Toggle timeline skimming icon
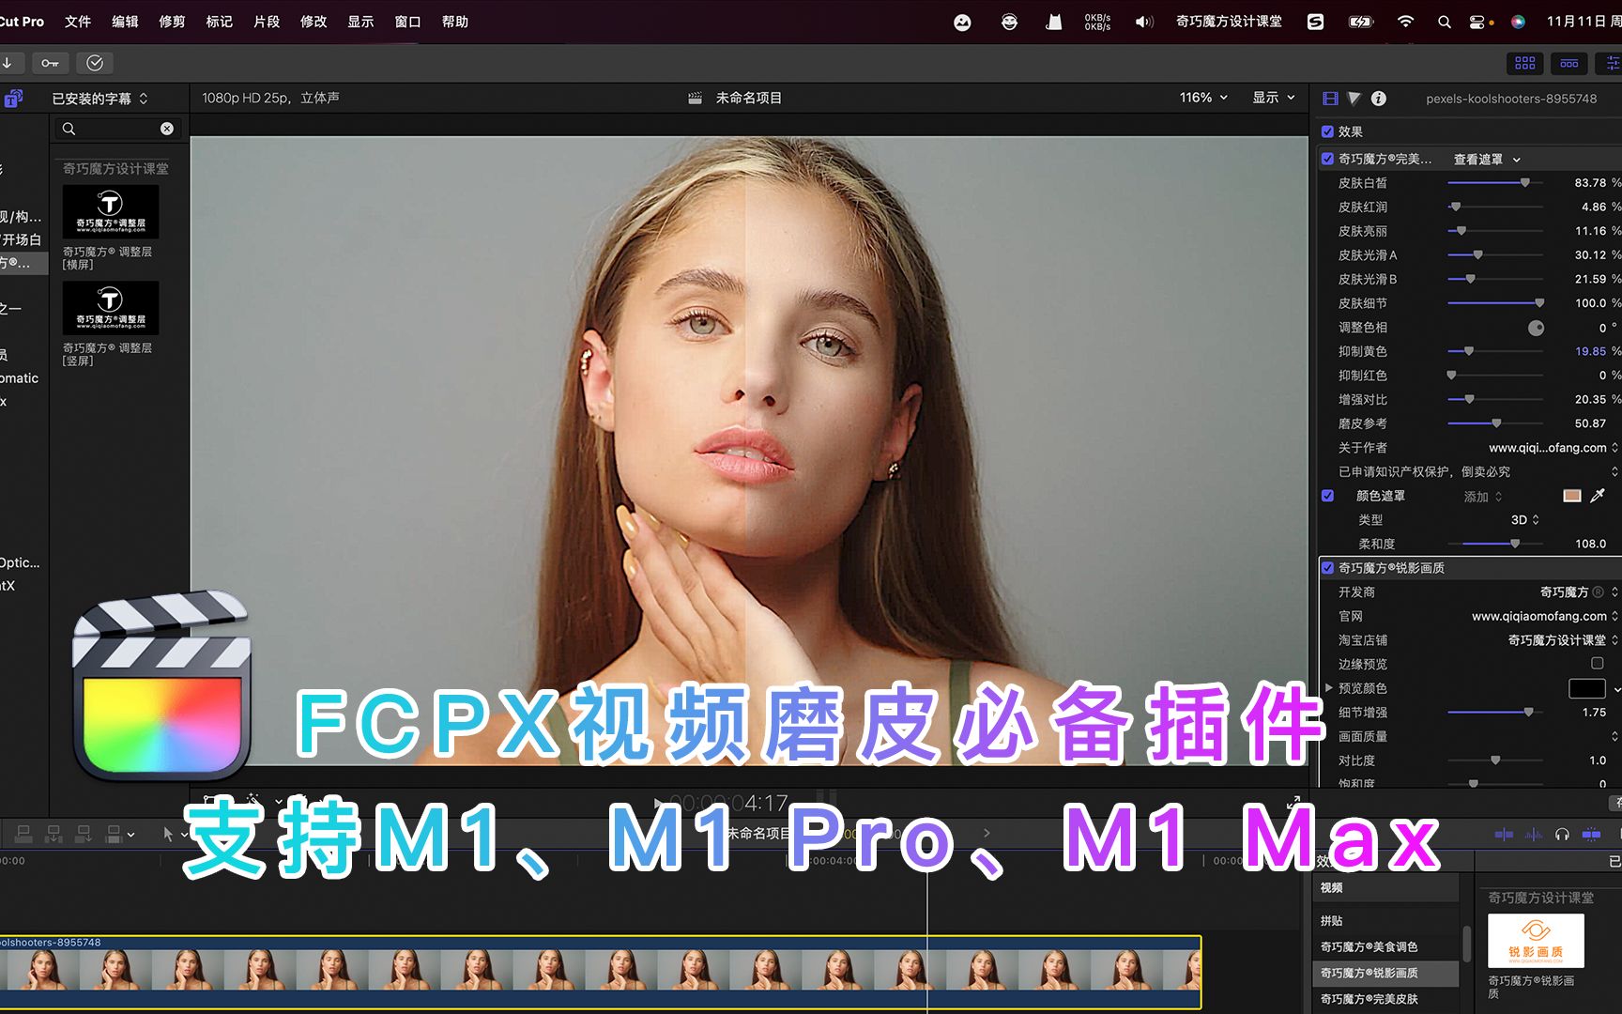The height and width of the screenshot is (1014, 1622). click(1504, 834)
